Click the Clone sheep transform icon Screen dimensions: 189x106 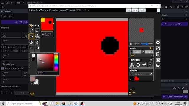click(144, 65)
